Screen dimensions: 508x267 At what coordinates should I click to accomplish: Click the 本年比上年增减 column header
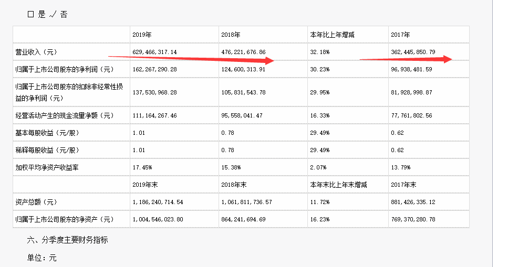(333, 35)
